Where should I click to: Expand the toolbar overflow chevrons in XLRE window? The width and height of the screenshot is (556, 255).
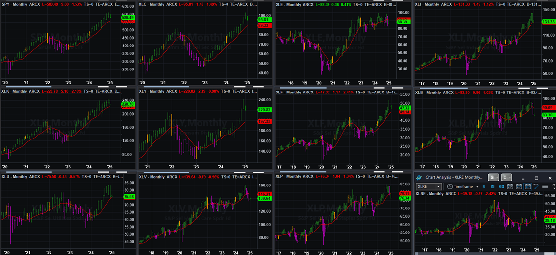point(554,186)
